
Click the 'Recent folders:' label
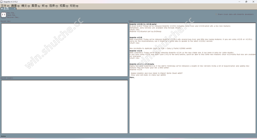(7, 78)
